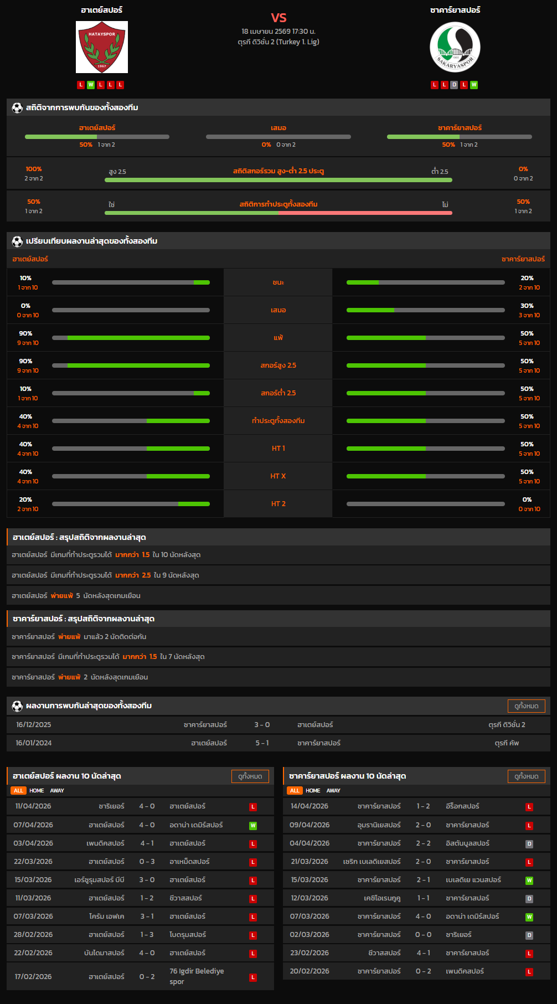Screen dimensions: 557x1004
Task: Switch to HOME filter in Hatayspor matches
Action: pyautogui.click(x=37, y=791)
